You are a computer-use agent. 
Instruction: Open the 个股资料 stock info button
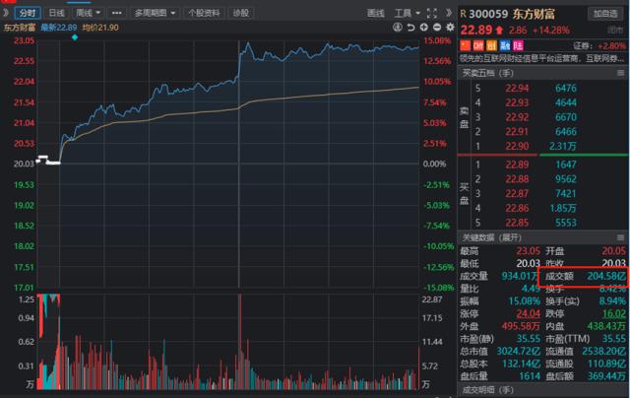(203, 13)
